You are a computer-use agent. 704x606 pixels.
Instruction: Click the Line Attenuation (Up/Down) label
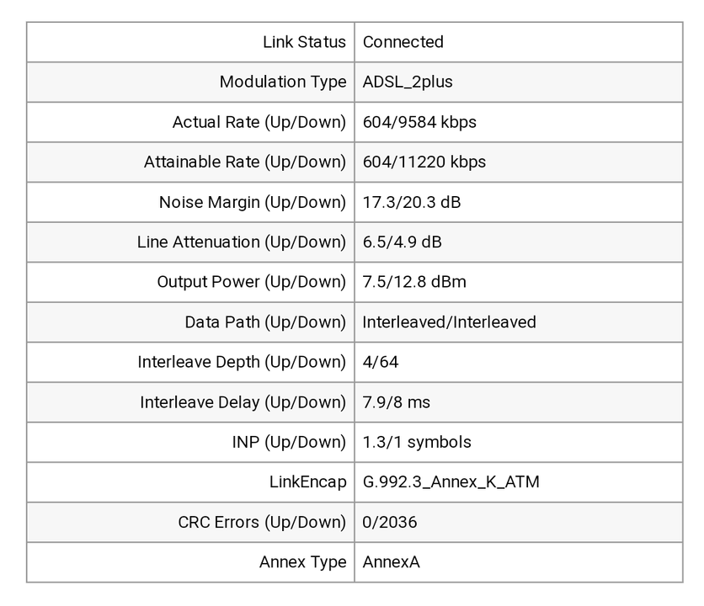242,242
